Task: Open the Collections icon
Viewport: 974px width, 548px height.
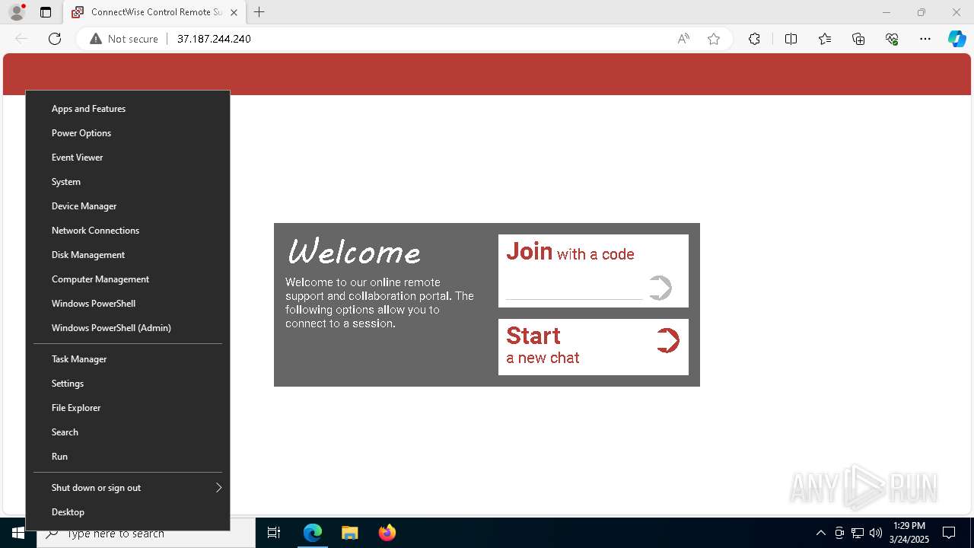Action: pyautogui.click(x=858, y=39)
